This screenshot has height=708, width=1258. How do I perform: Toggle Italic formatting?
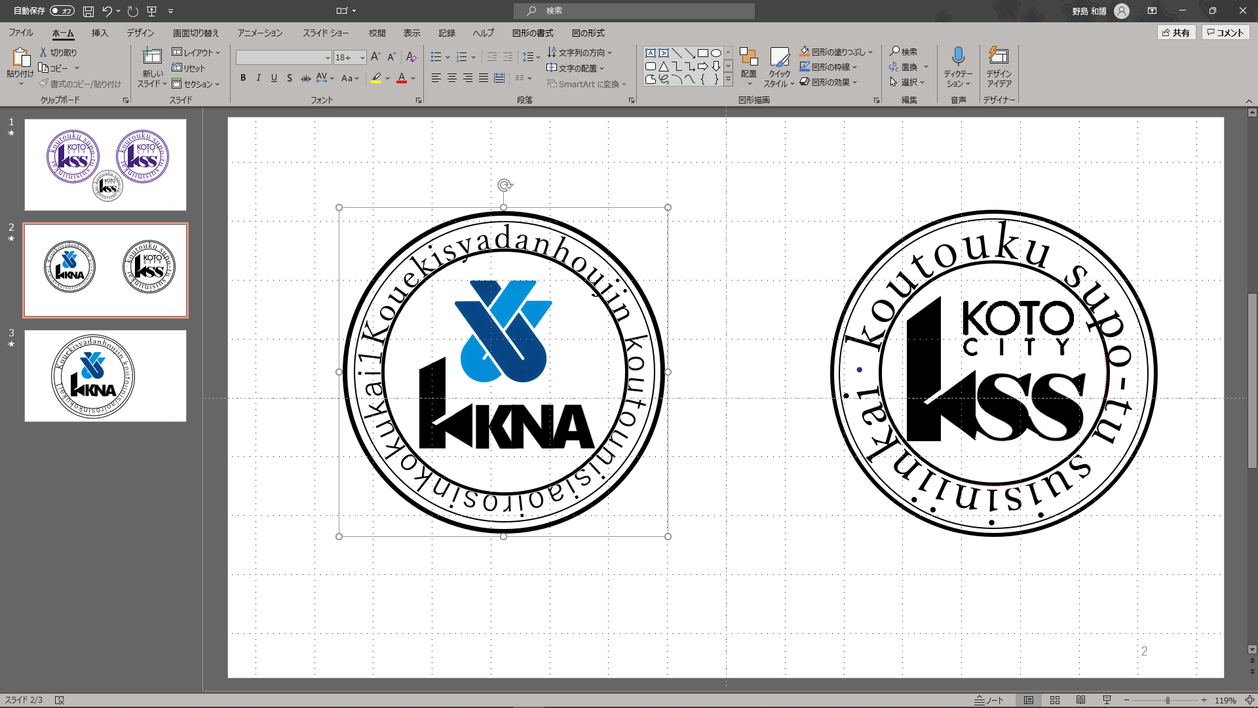coord(259,78)
